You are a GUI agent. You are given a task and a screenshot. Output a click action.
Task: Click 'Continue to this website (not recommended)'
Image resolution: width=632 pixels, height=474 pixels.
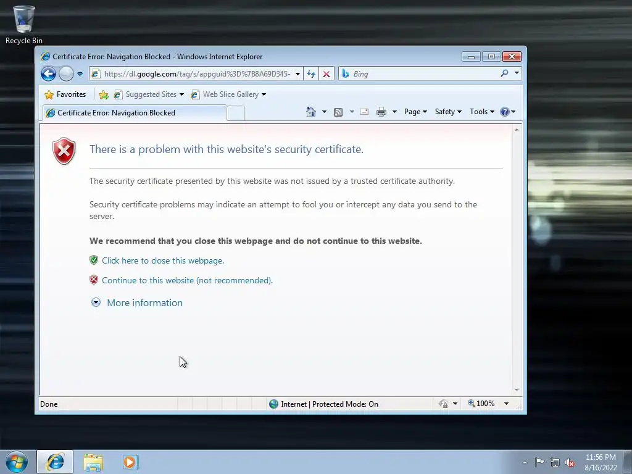click(187, 281)
